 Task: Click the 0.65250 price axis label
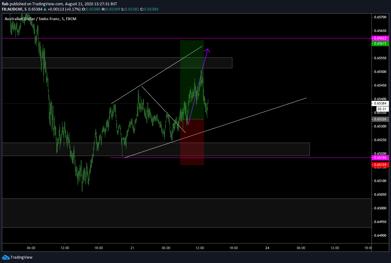coord(380,140)
